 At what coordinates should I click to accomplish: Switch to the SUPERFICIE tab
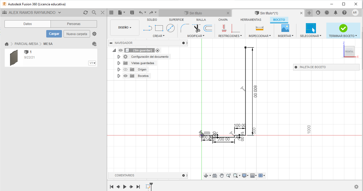[x=176, y=20]
